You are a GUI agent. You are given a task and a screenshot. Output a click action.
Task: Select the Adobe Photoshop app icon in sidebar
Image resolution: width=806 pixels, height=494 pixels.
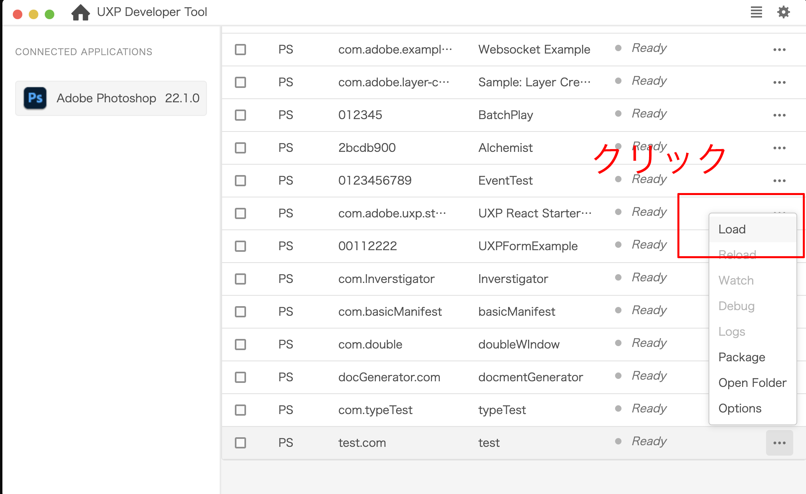coord(35,98)
